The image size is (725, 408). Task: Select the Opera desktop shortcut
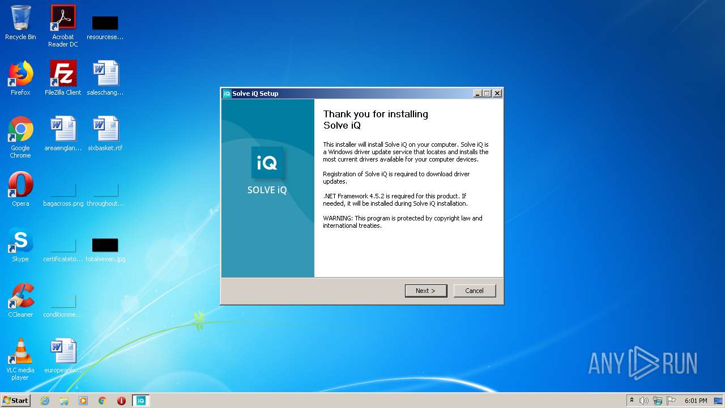click(20, 189)
